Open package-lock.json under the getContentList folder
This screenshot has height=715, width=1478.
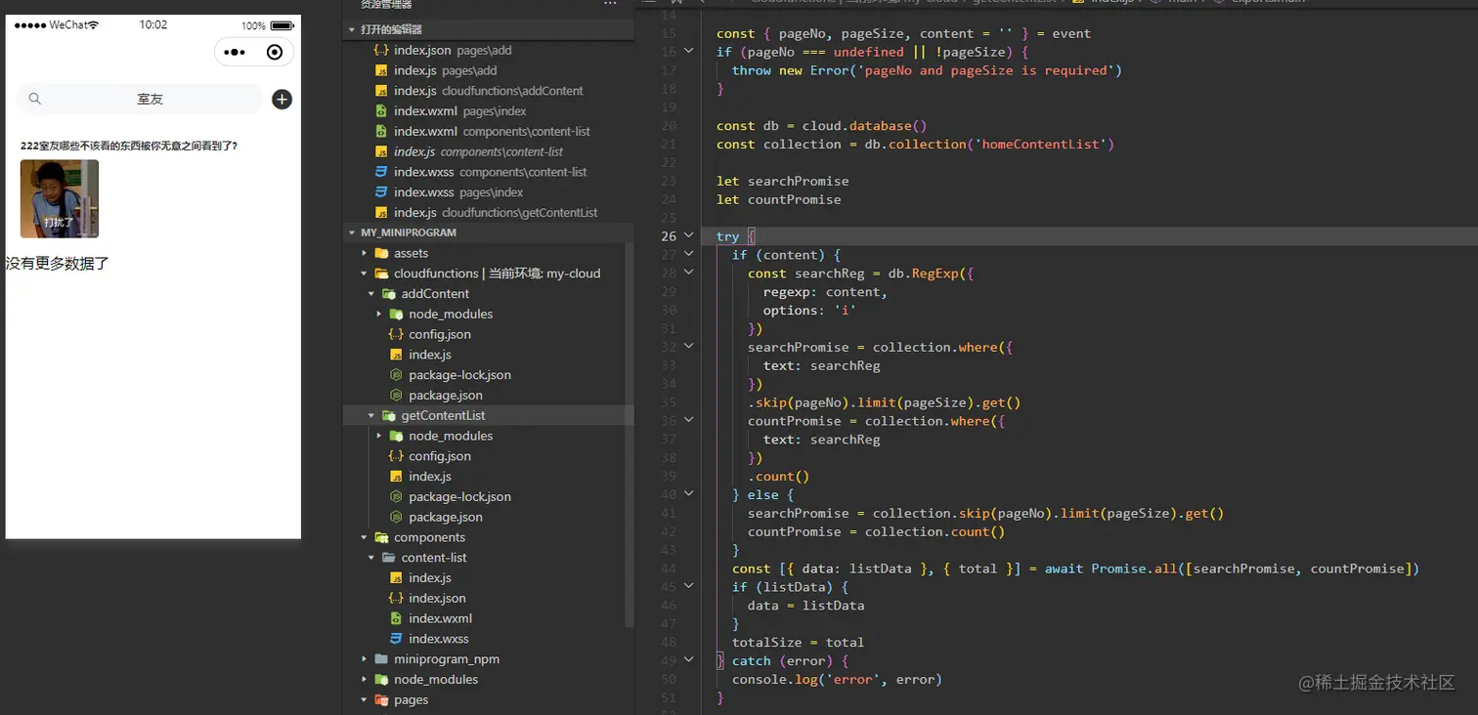point(459,496)
